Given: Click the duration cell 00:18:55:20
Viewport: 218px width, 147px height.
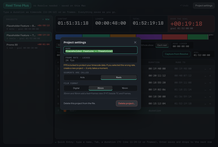Looking at the screenshot, I should point(157,83).
